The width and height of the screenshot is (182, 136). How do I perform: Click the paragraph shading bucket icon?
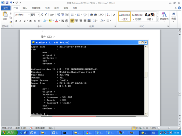(102, 21)
